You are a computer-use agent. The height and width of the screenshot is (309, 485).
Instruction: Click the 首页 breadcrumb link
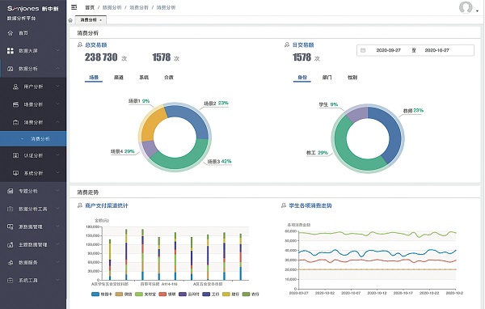(x=90, y=7)
